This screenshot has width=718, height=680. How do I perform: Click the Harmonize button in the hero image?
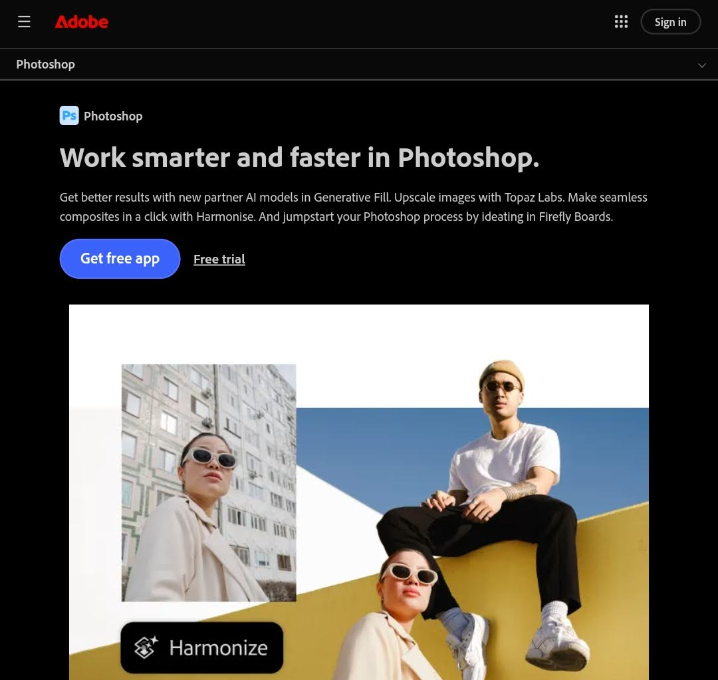[x=202, y=647]
